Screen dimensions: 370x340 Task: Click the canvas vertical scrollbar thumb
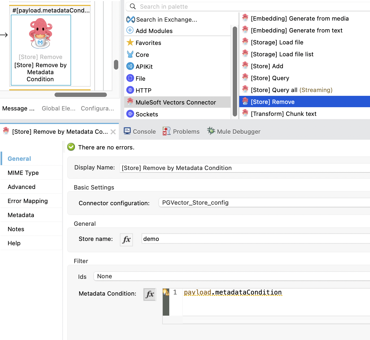point(116,64)
